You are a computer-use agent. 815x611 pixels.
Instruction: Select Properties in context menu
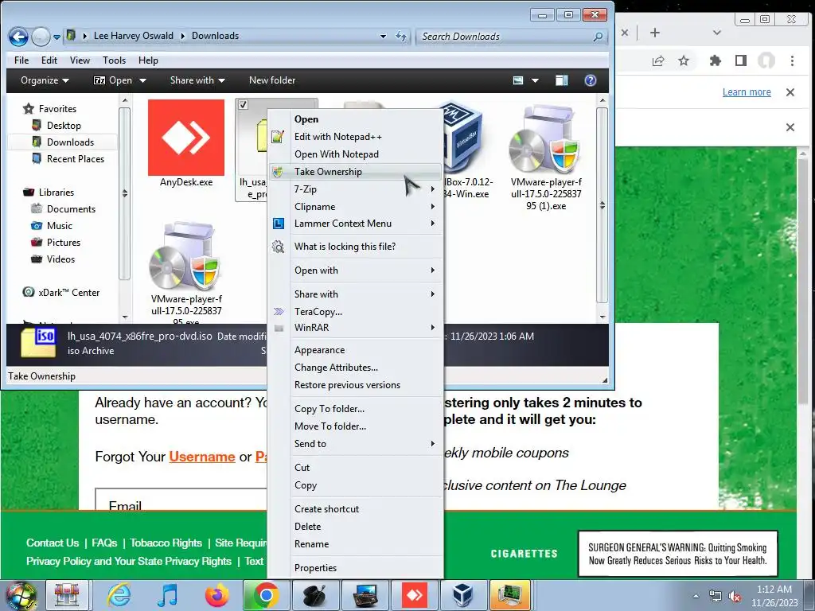[356, 567]
